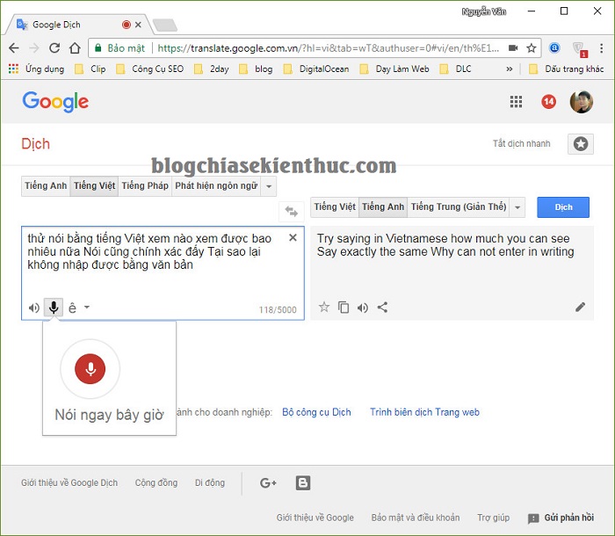Open Giới thiệu về Google link

[x=315, y=518]
